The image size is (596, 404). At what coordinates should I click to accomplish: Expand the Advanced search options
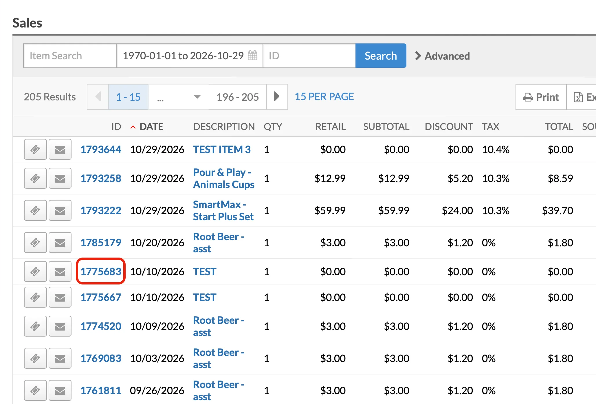pyautogui.click(x=442, y=56)
